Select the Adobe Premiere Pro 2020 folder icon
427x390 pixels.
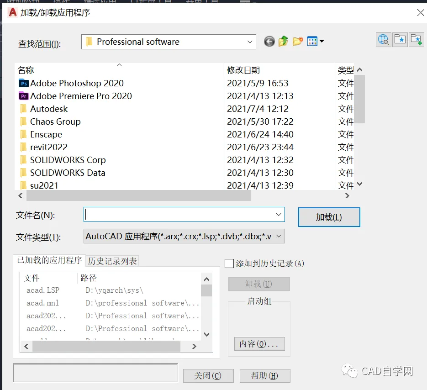coord(23,96)
